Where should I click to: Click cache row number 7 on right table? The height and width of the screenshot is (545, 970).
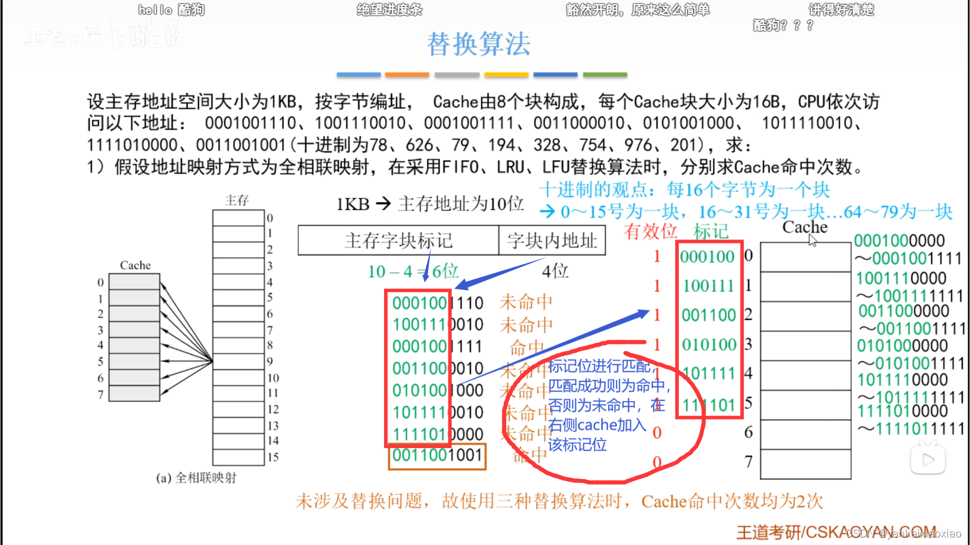click(x=748, y=462)
